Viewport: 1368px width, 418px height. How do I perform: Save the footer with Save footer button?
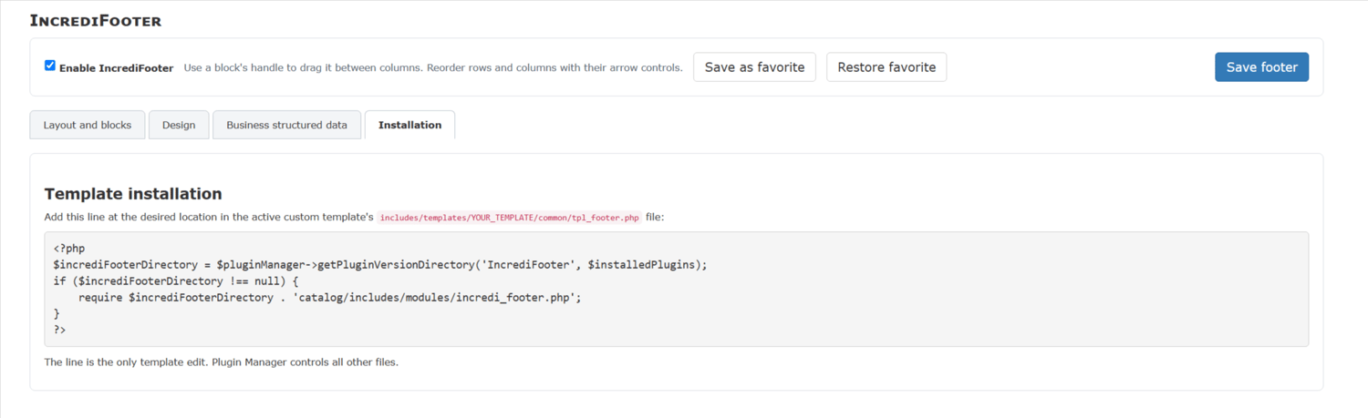1261,67
